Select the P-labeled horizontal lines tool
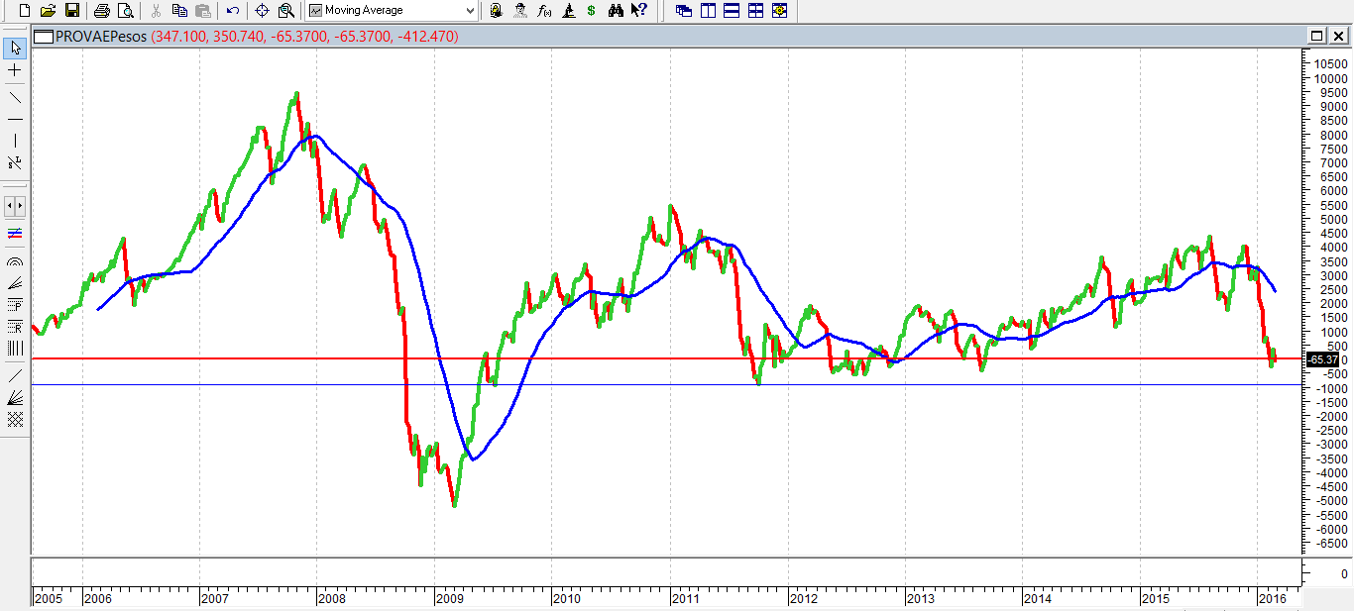This screenshot has width=1354, height=611. coord(15,305)
